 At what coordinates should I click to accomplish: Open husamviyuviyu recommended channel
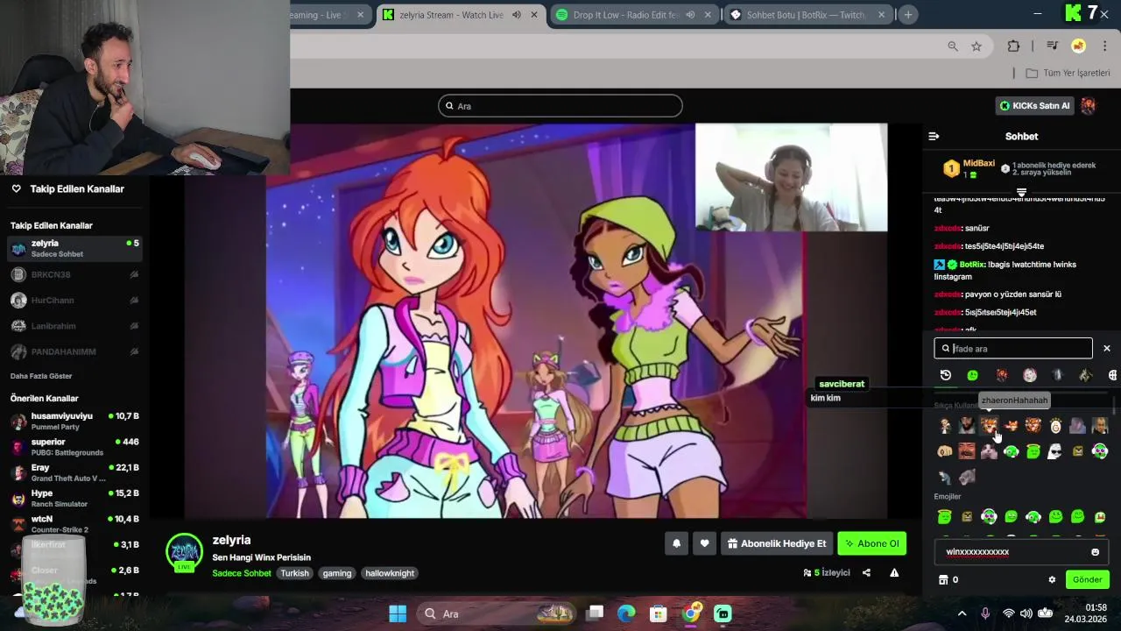click(74, 422)
